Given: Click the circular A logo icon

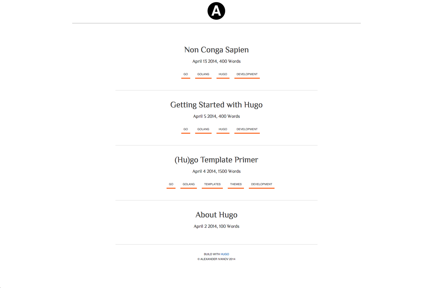Looking at the screenshot, I should point(216,11).
